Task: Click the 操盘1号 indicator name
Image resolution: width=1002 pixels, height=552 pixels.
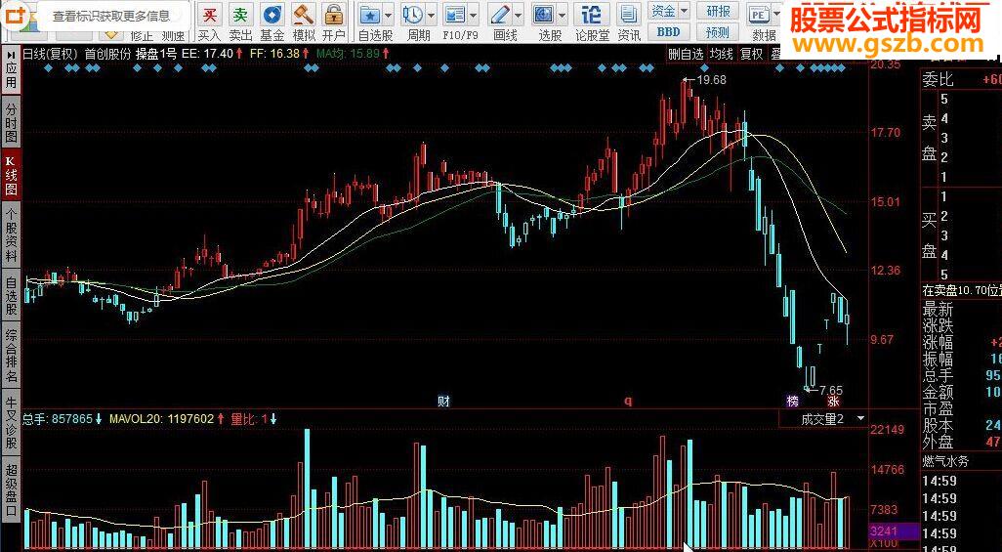Action: (x=156, y=55)
